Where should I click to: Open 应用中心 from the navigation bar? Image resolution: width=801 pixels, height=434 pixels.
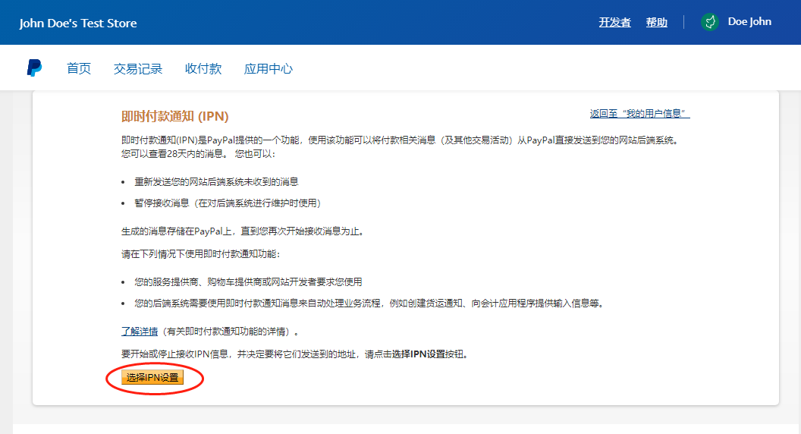(x=269, y=68)
